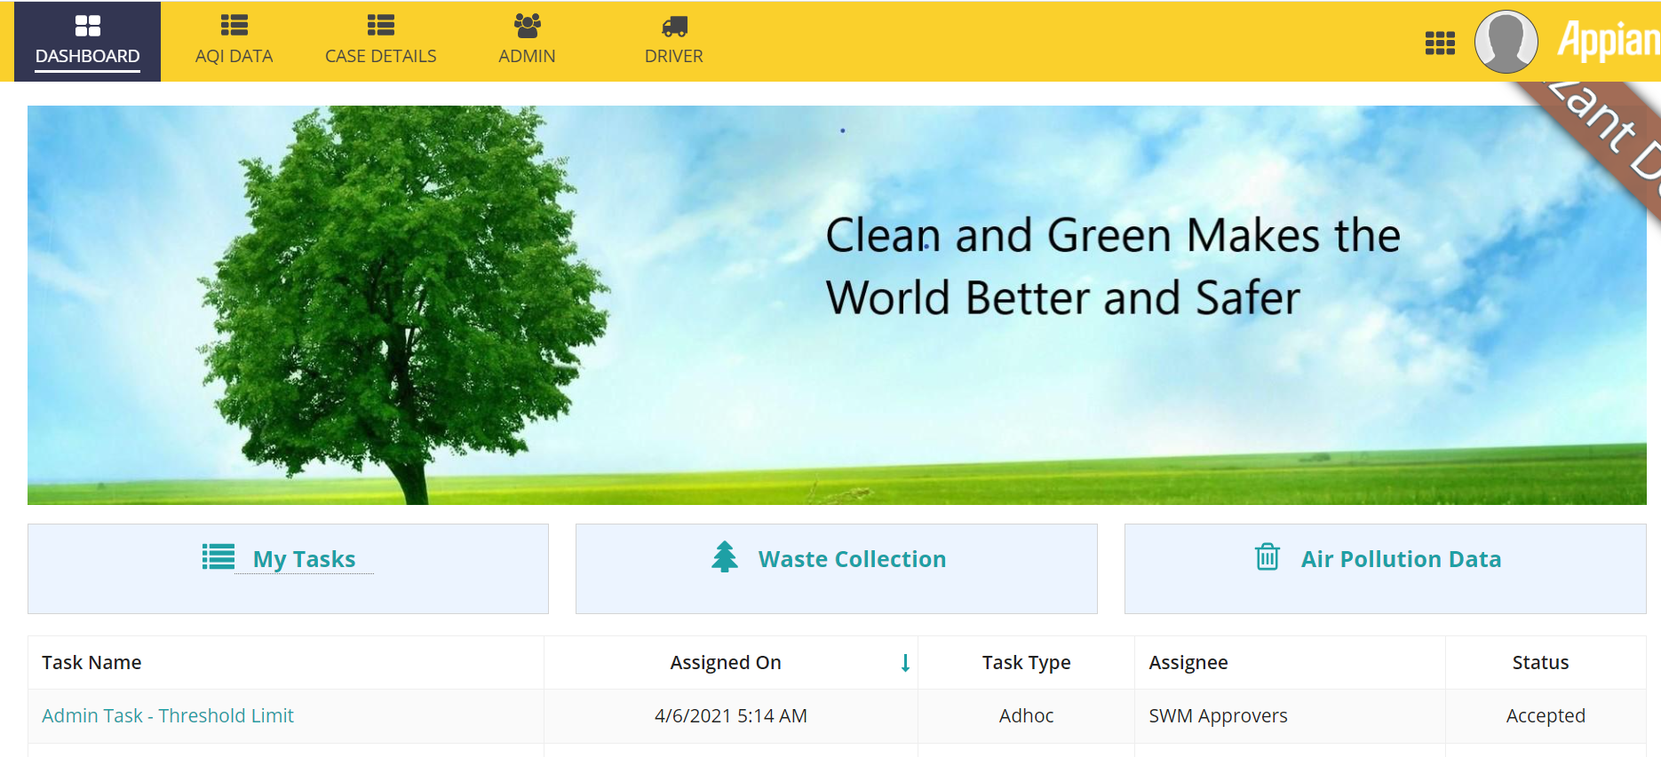
Task: Open the user profile avatar
Action: pos(1506,42)
